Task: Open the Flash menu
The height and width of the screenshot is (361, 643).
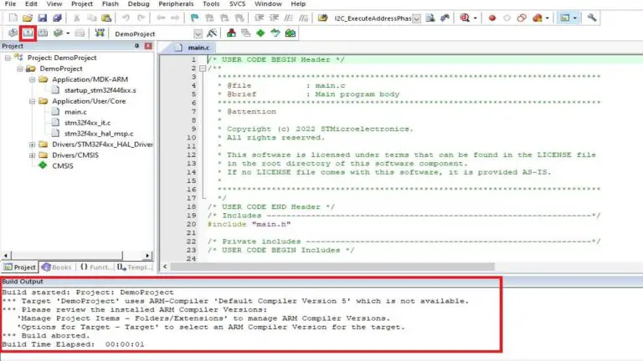Action: [x=110, y=4]
